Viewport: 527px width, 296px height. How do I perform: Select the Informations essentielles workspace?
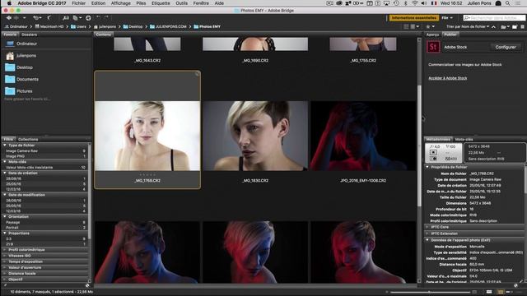413,18
